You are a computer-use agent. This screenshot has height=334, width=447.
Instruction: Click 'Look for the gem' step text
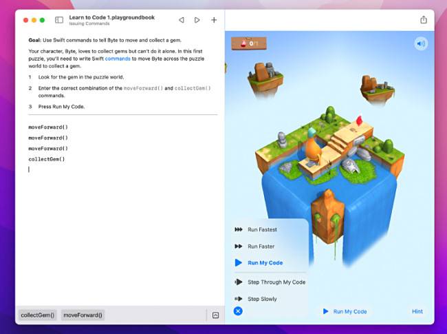[81, 77]
